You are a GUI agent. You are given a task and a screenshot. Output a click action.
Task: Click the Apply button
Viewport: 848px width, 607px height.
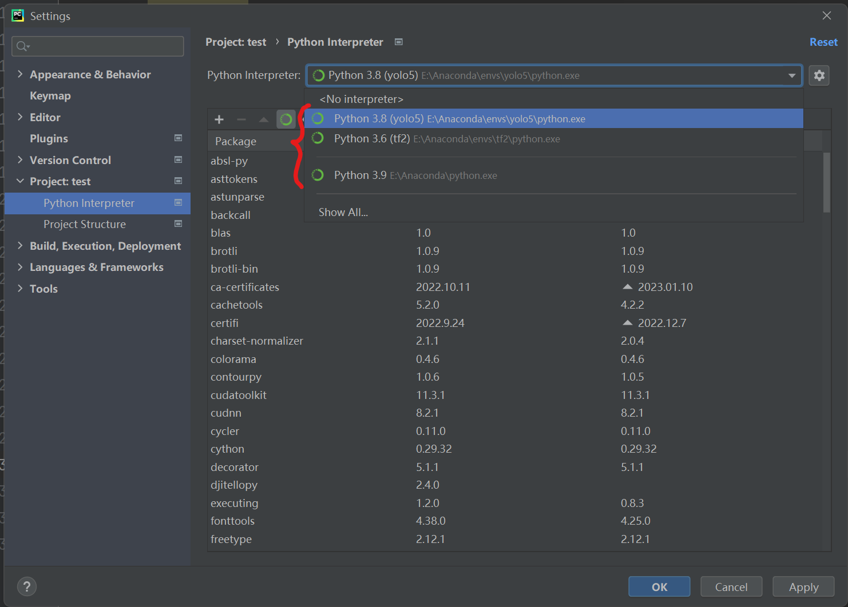[803, 586]
